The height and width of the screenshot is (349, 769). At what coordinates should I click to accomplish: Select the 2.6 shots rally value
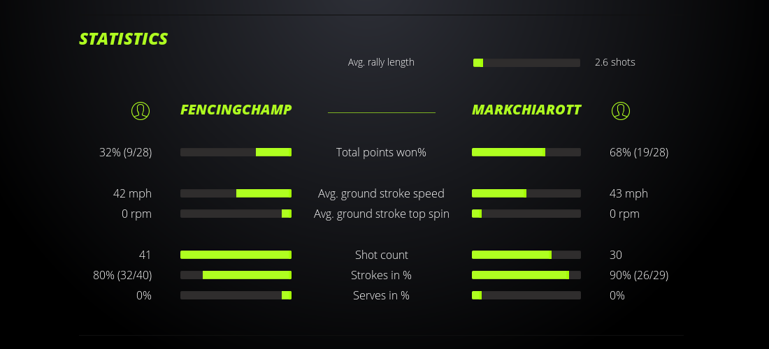[x=615, y=62]
